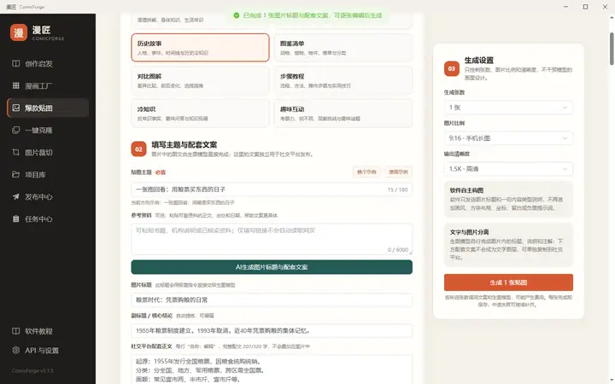Open 输出清晰度 dropdown showing 1.5K 高清

[x=508, y=169]
